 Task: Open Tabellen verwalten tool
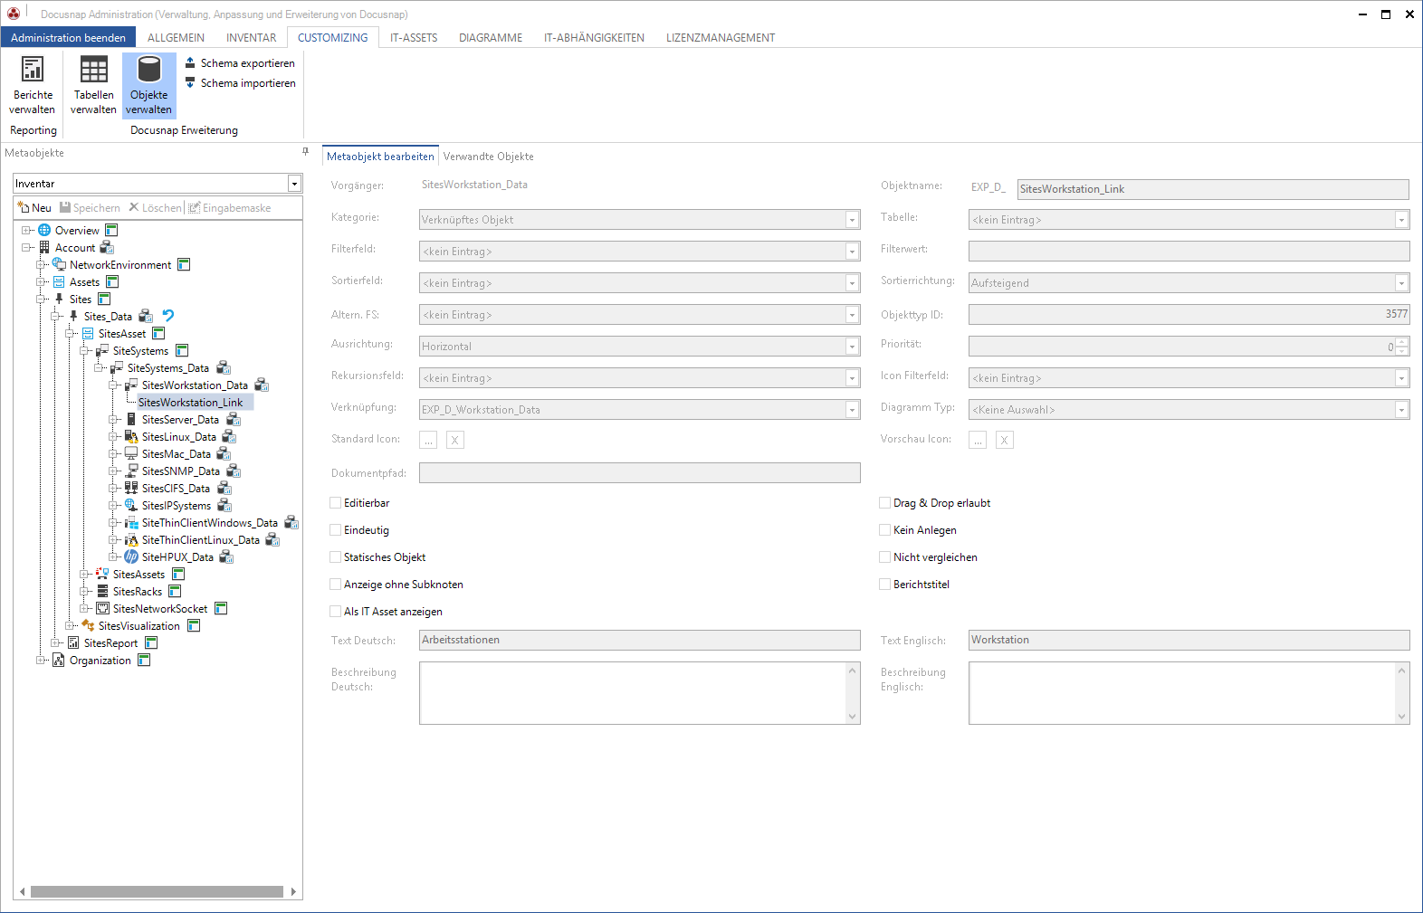93,85
